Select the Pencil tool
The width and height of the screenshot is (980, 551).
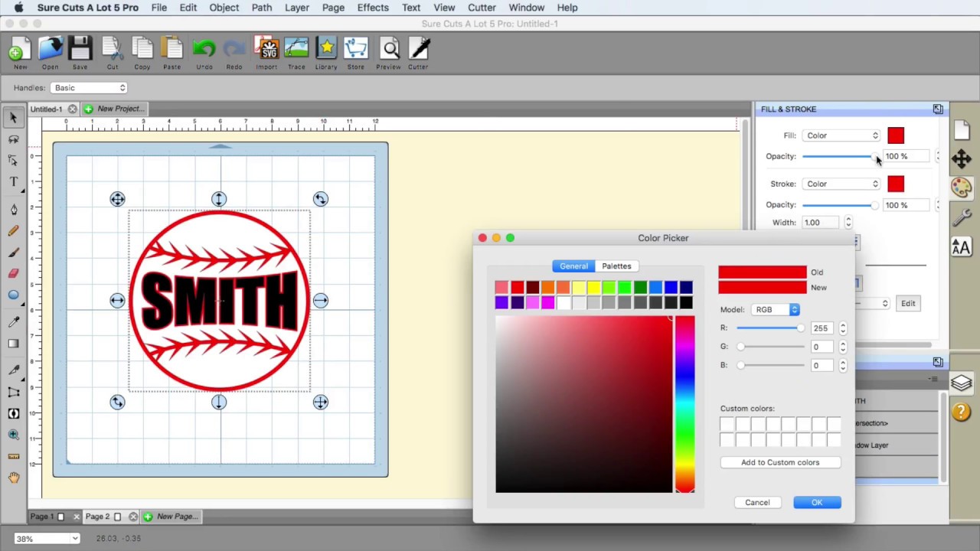coord(13,231)
